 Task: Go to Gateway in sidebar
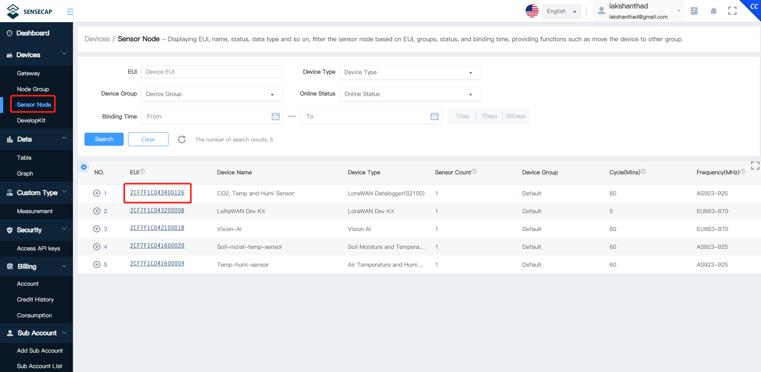29,73
